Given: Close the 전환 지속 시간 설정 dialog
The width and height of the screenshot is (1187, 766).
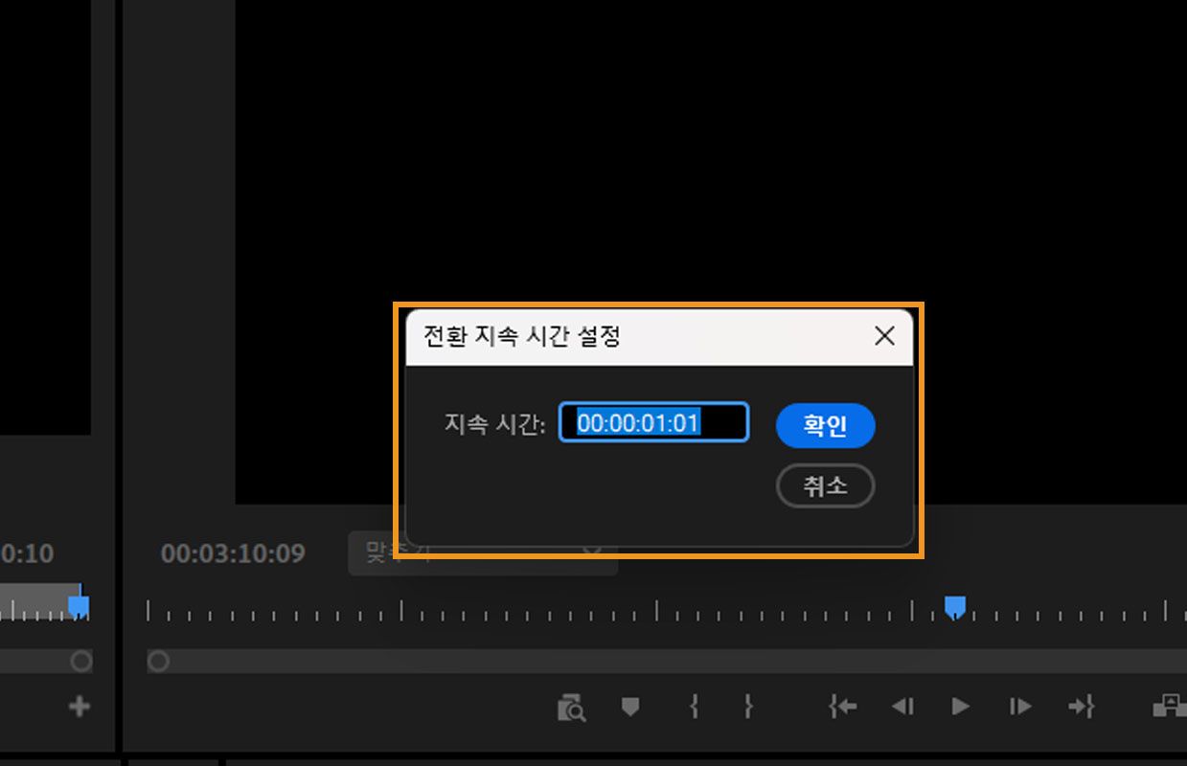Looking at the screenshot, I should point(883,336).
